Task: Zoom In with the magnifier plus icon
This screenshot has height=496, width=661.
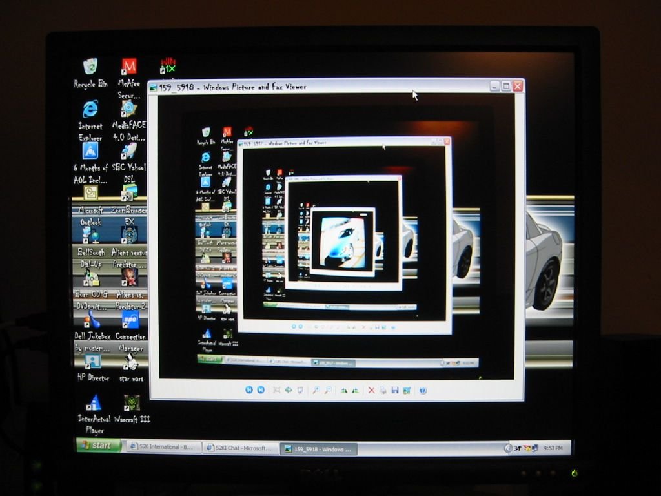Action: [316, 390]
